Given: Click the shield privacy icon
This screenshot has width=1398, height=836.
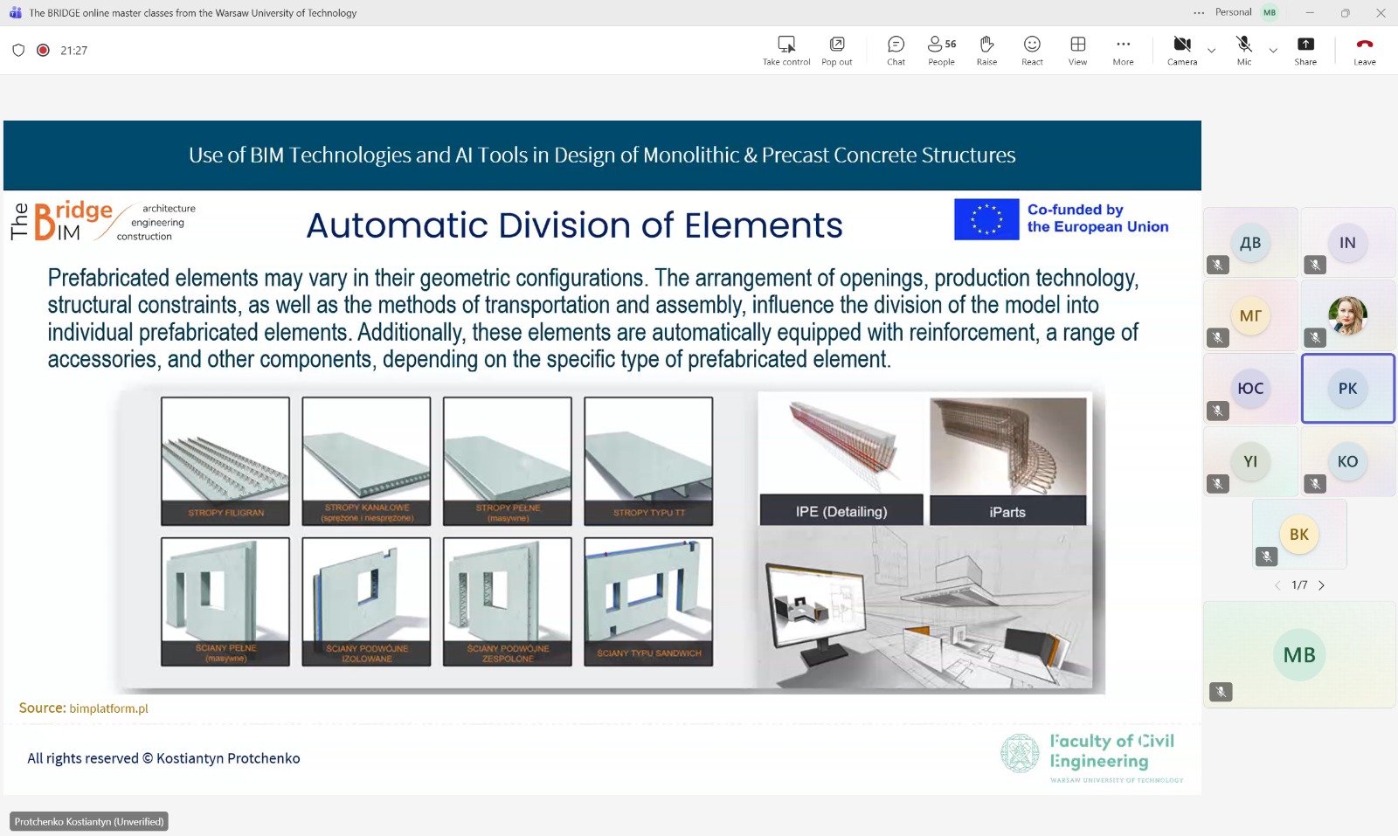Looking at the screenshot, I should tap(18, 50).
